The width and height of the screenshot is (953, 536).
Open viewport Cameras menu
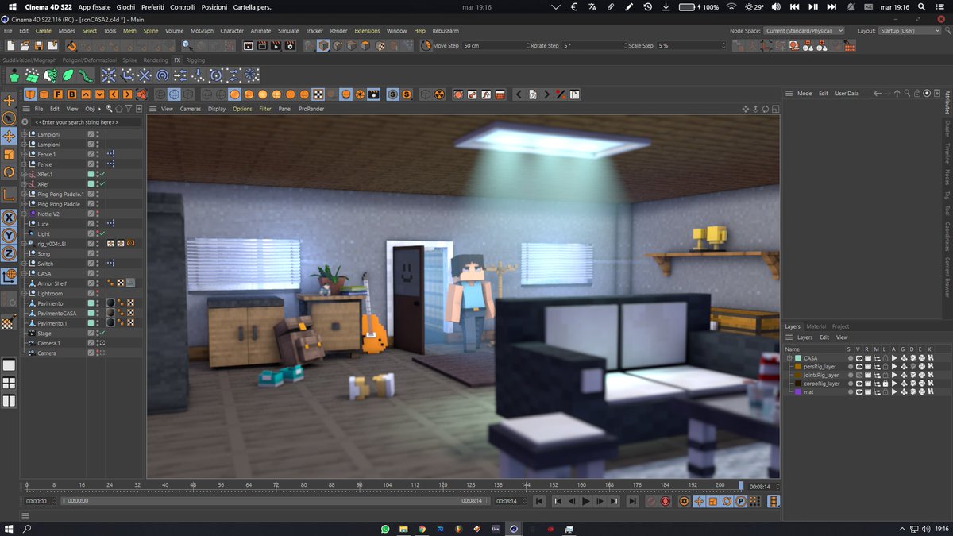coord(191,109)
